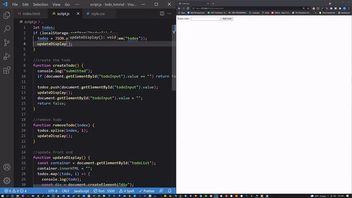Viewport: 352px width, 198px height.
Task: Click on createTodo function name on line 8
Action: pyautogui.click(x=64, y=65)
